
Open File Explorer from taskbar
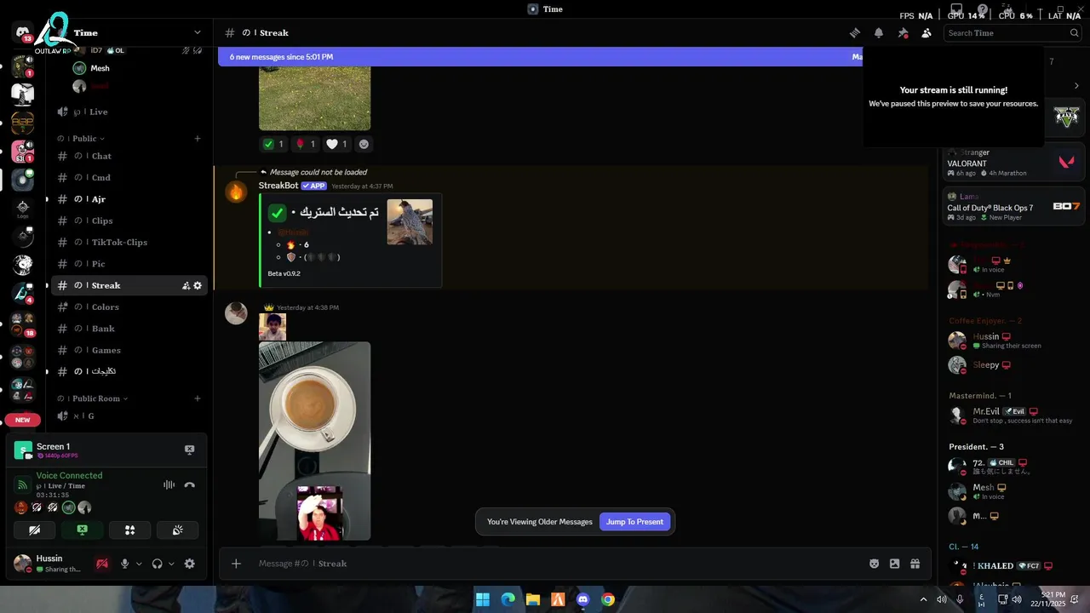tap(533, 599)
